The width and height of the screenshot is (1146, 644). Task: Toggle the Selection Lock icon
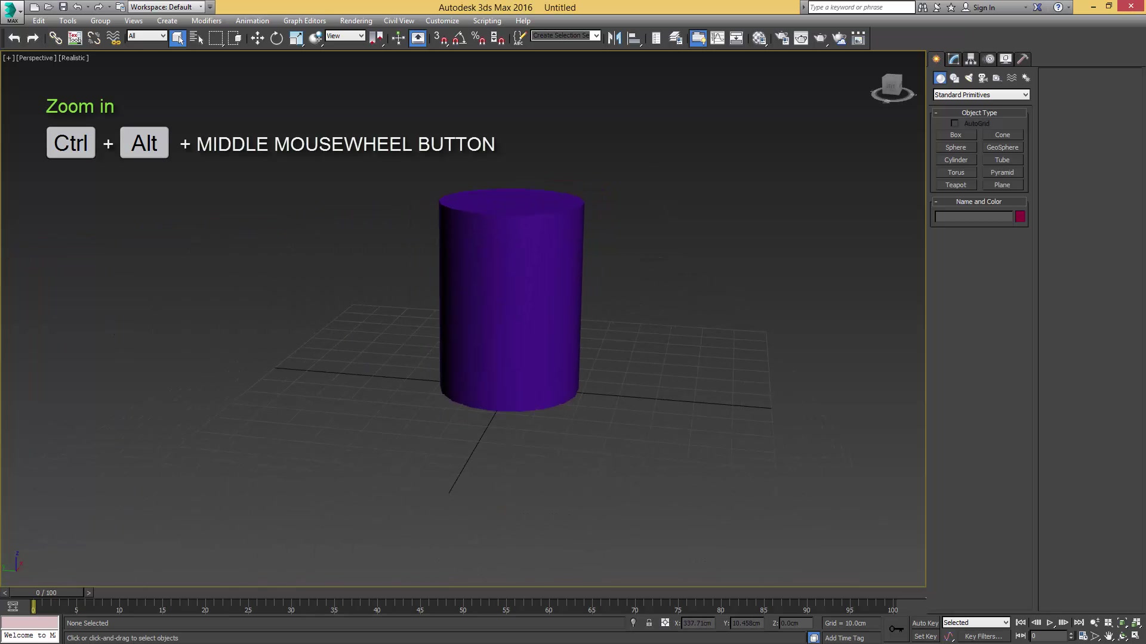point(649,623)
